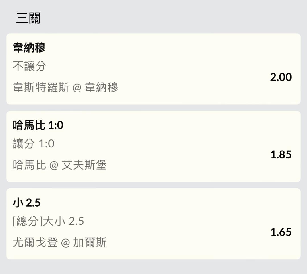Tap 韋納穆 in the first matchup line

pyautogui.click(x=101, y=87)
